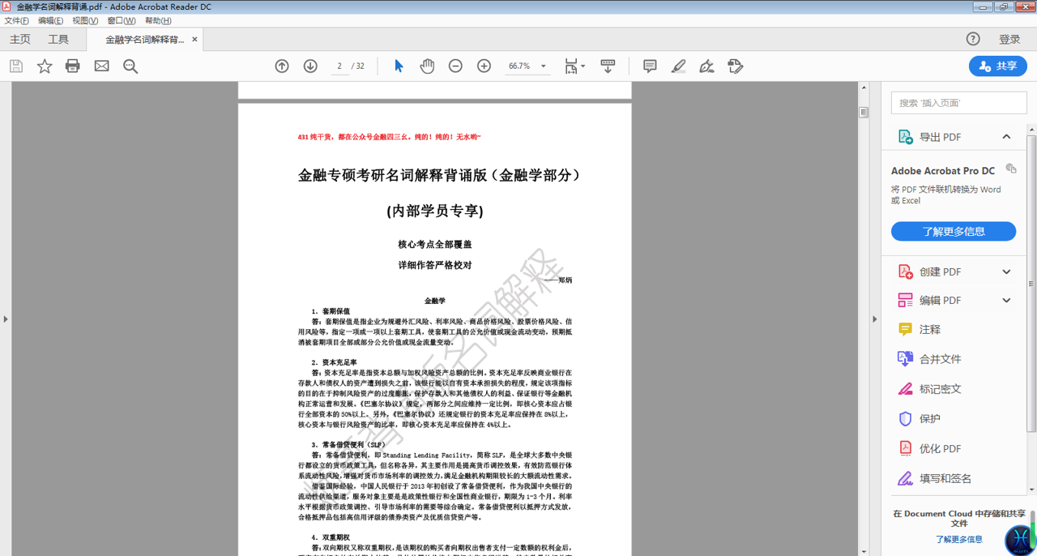Expand left navigation pane arrow
Image resolution: width=1037 pixels, height=556 pixels.
(x=5, y=319)
